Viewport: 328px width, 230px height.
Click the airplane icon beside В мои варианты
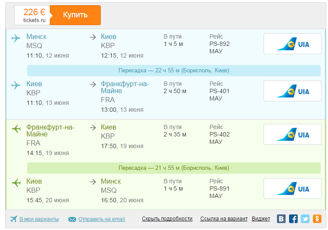13,219
